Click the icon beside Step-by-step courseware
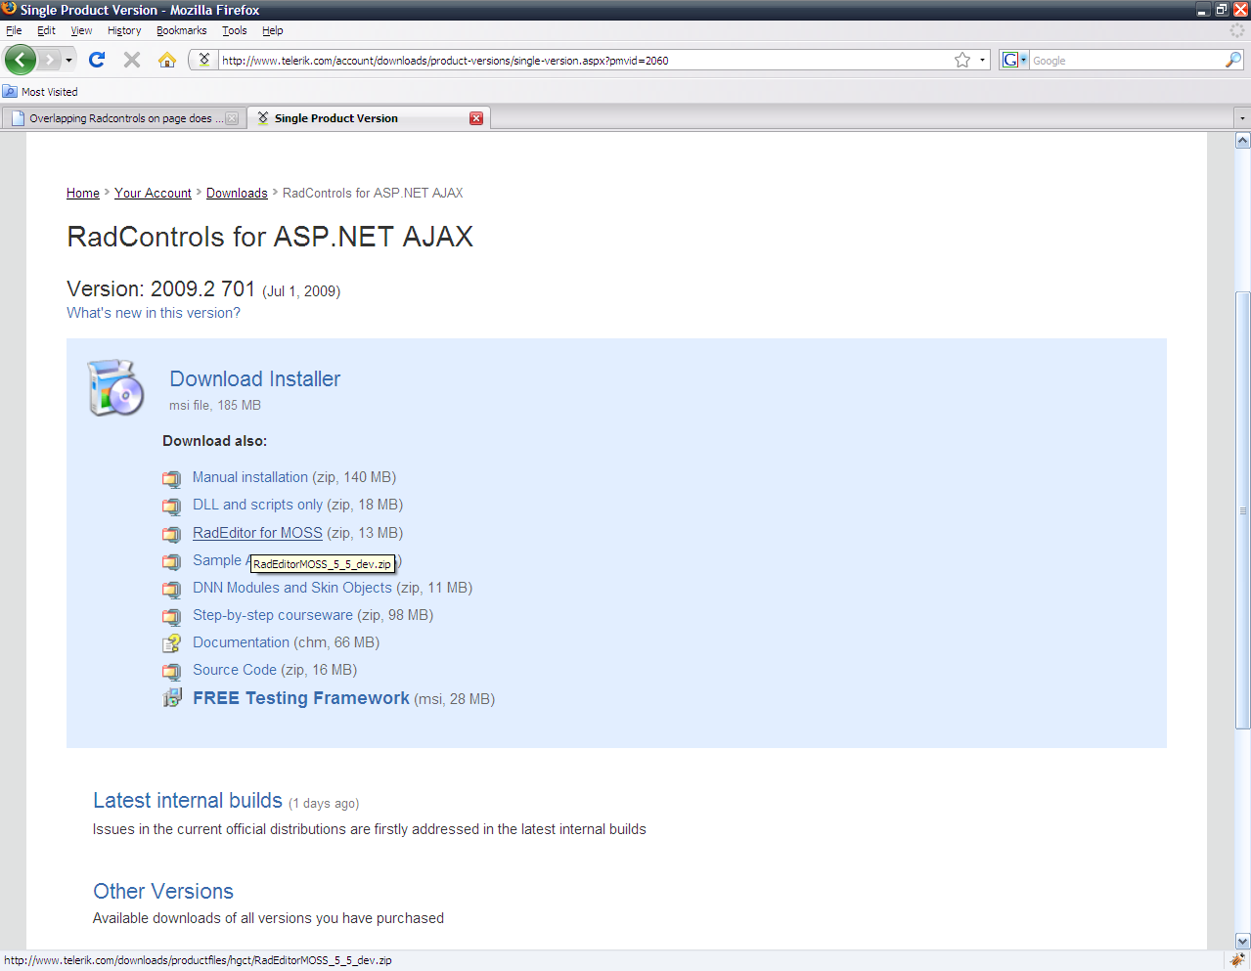The width and height of the screenshot is (1251, 971). [172, 617]
